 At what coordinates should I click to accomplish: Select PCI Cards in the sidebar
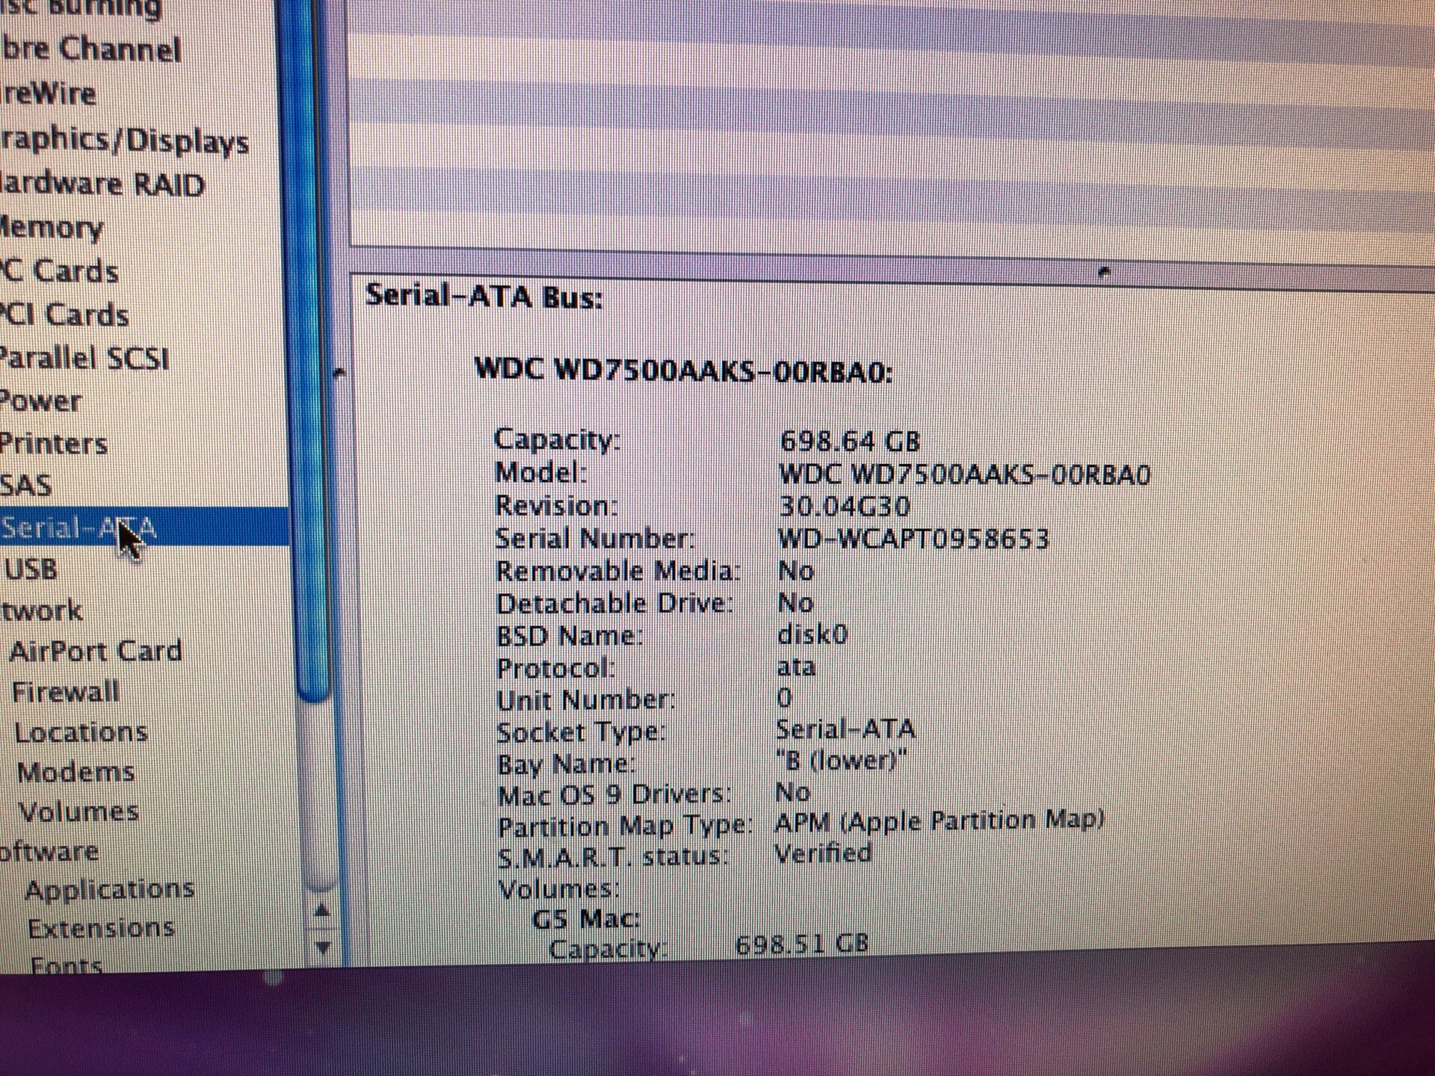tap(64, 315)
